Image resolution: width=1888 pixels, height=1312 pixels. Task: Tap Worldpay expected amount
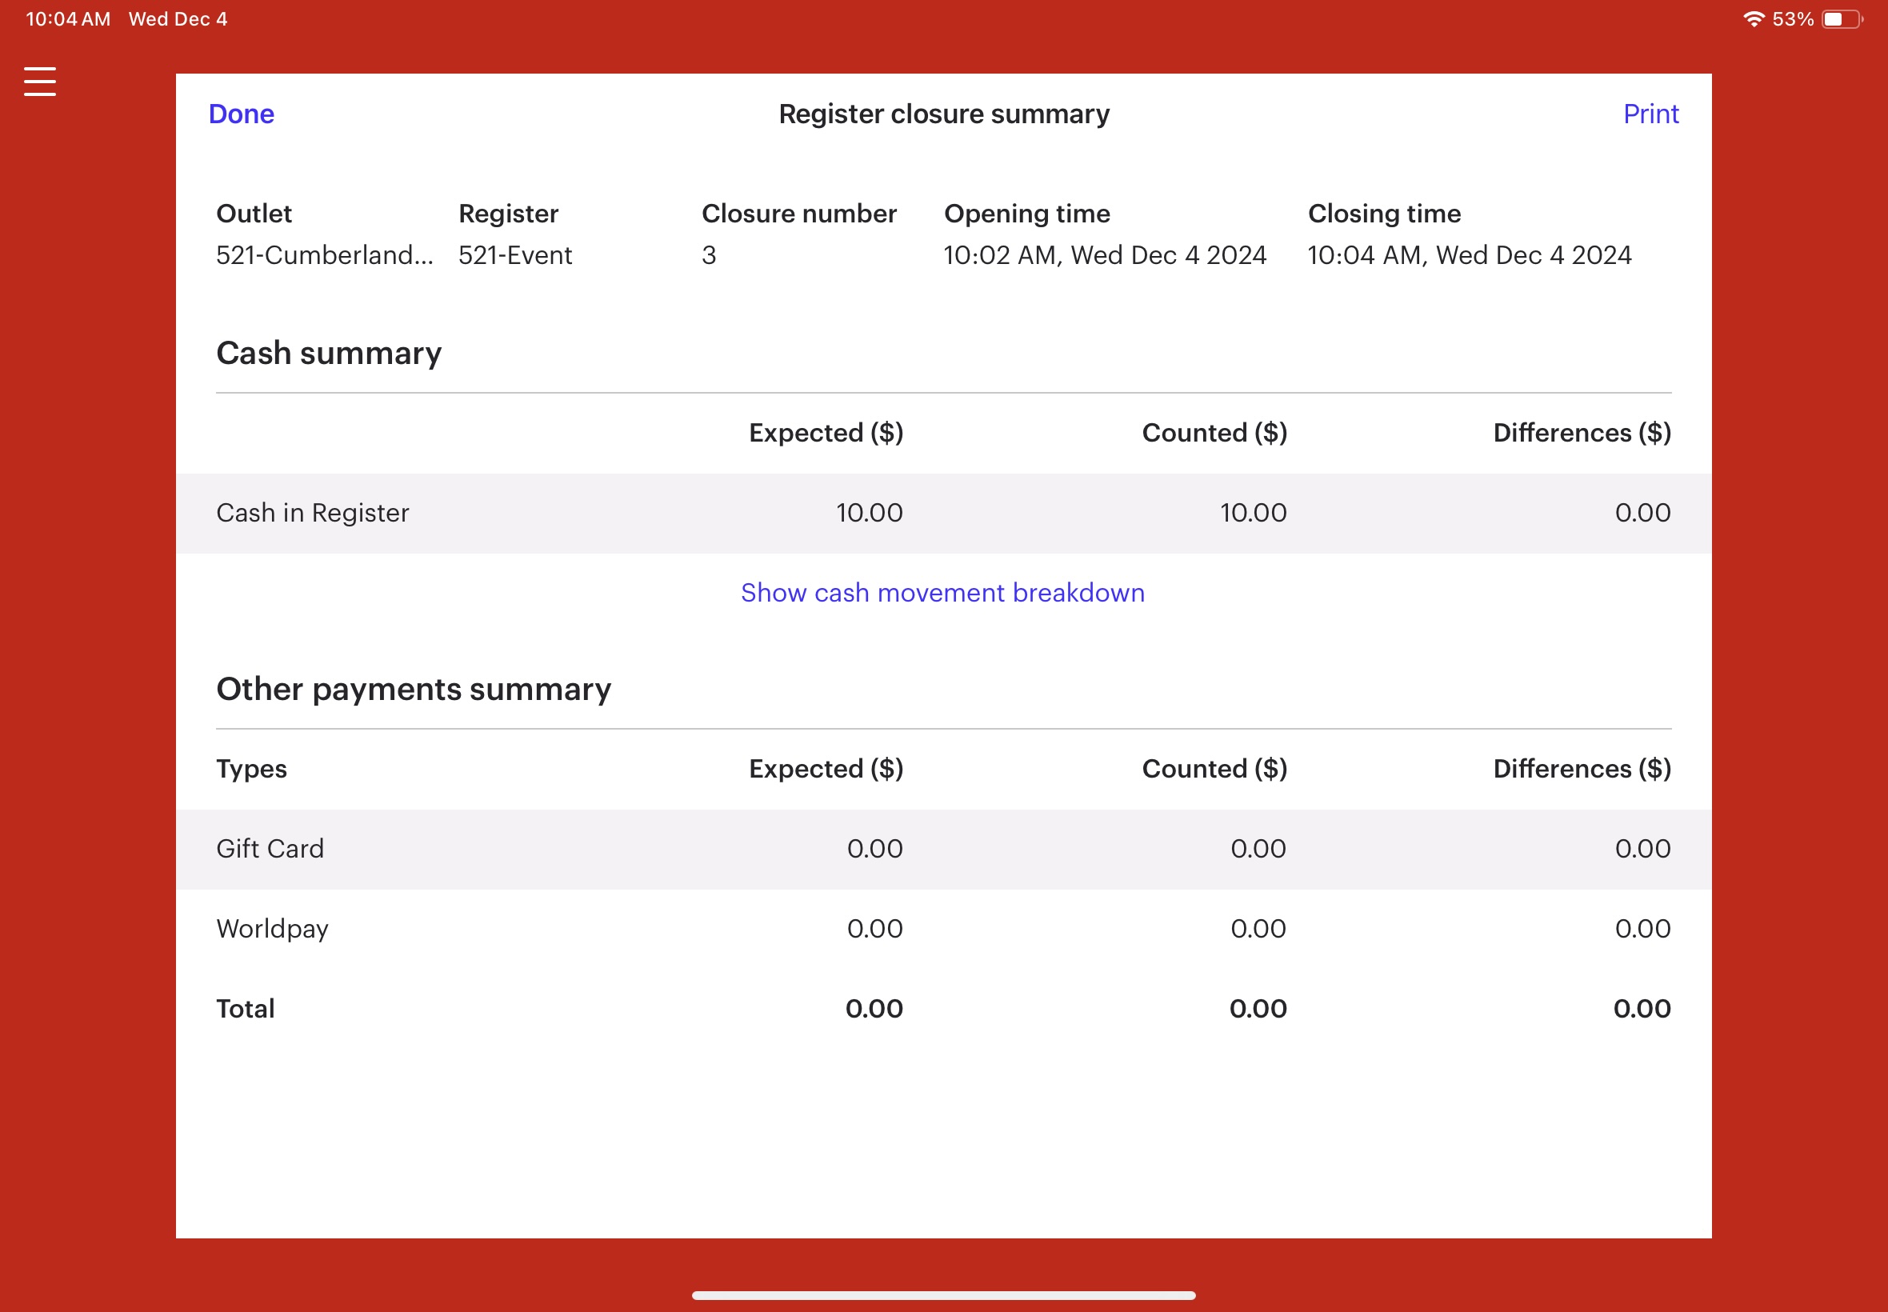coord(874,929)
